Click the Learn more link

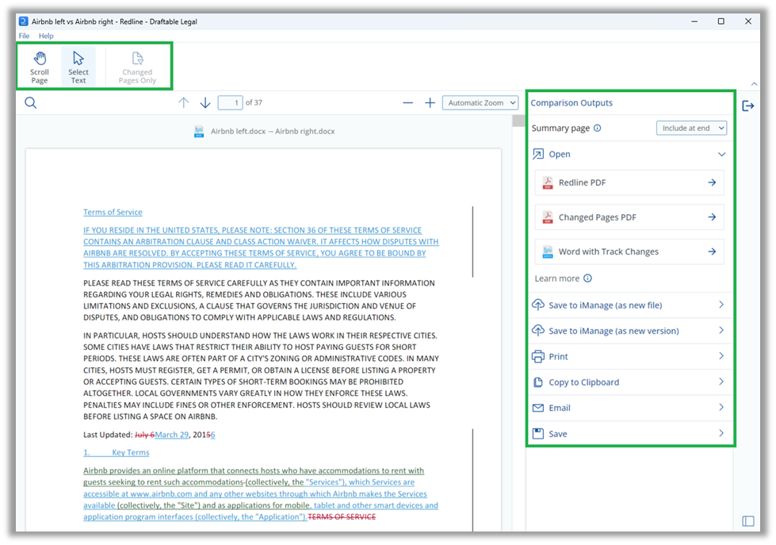click(x=556, y=278)
